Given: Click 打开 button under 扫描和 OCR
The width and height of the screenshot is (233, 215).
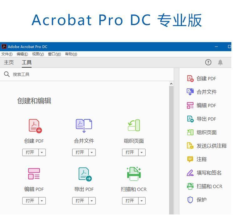Looking at the screenshot, I should pos(130,201).
